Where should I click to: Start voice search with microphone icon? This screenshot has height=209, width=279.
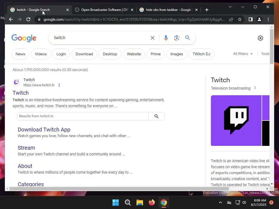[x=166, y=38]
